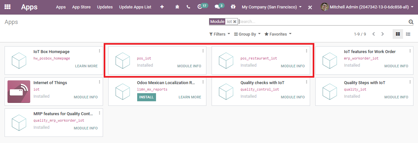This screenshot has height=143, width=418.
Task: Click the Quality Steps with IoT title
Action: 365,83
